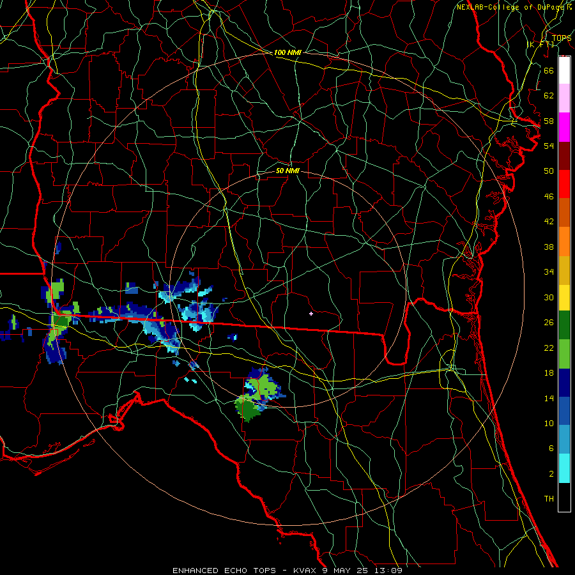This screenshot has width=575, height=575.
Task: Click the legend value "62"
Action: click(549, 96)
